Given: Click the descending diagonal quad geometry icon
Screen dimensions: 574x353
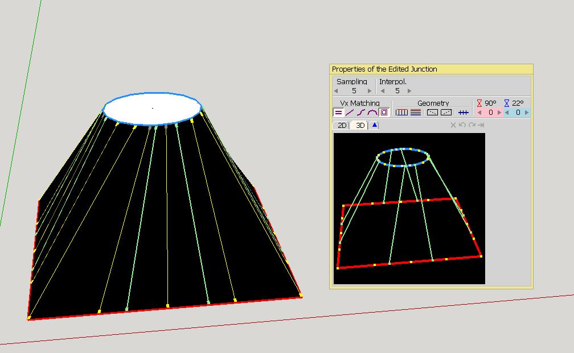Looking at the screenshot, I should (x=432, y=113).
